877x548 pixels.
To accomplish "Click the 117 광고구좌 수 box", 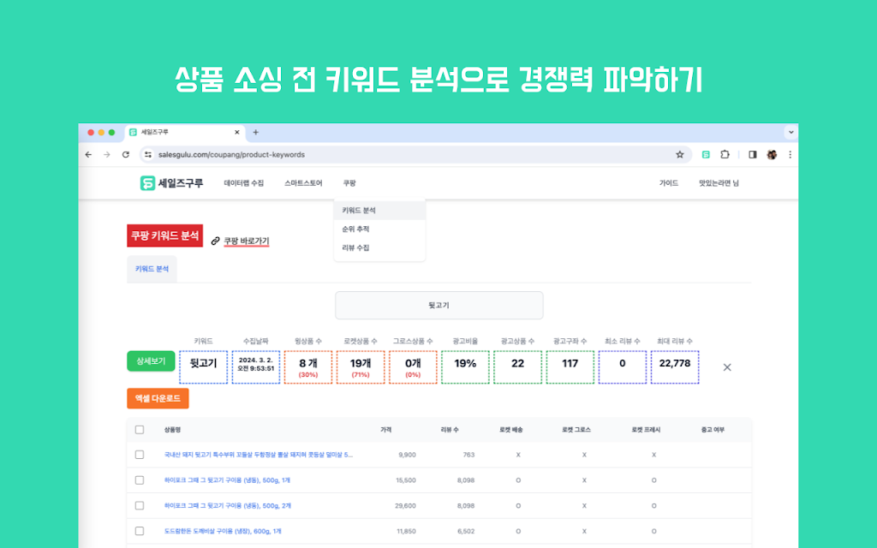I will (570, 367).
